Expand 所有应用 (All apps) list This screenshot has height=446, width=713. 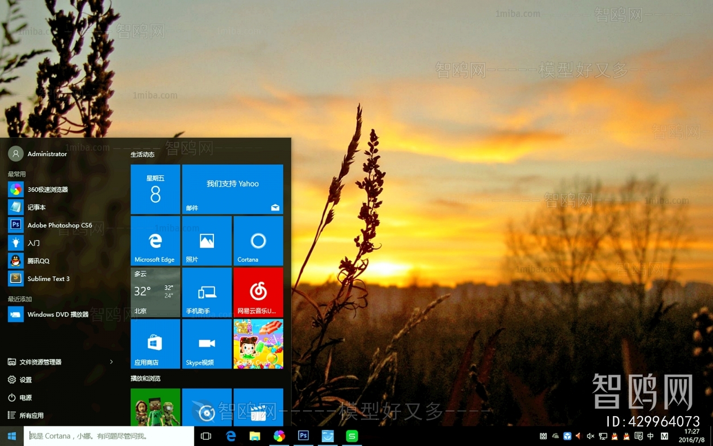(31, 415)
